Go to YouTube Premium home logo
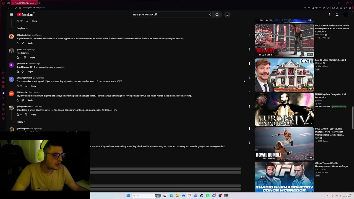 25,14
